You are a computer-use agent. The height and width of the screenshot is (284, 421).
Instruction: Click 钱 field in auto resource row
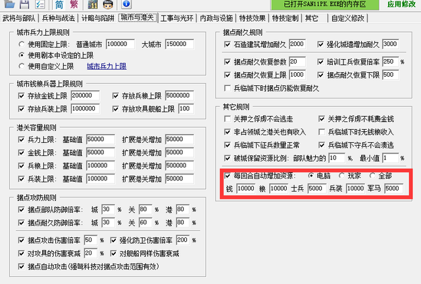tap(245, 188)
